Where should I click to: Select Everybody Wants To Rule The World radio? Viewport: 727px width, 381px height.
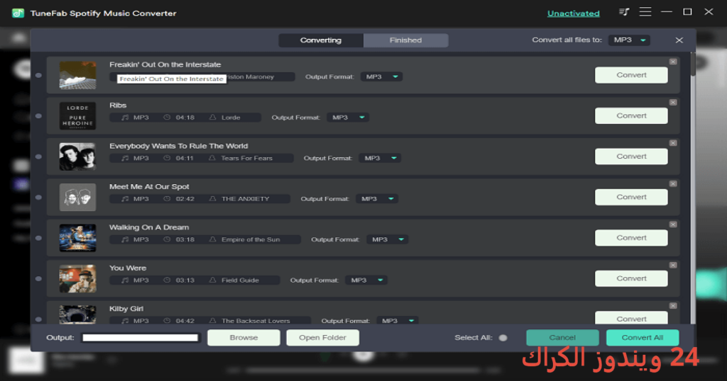[x=38, y=157]
